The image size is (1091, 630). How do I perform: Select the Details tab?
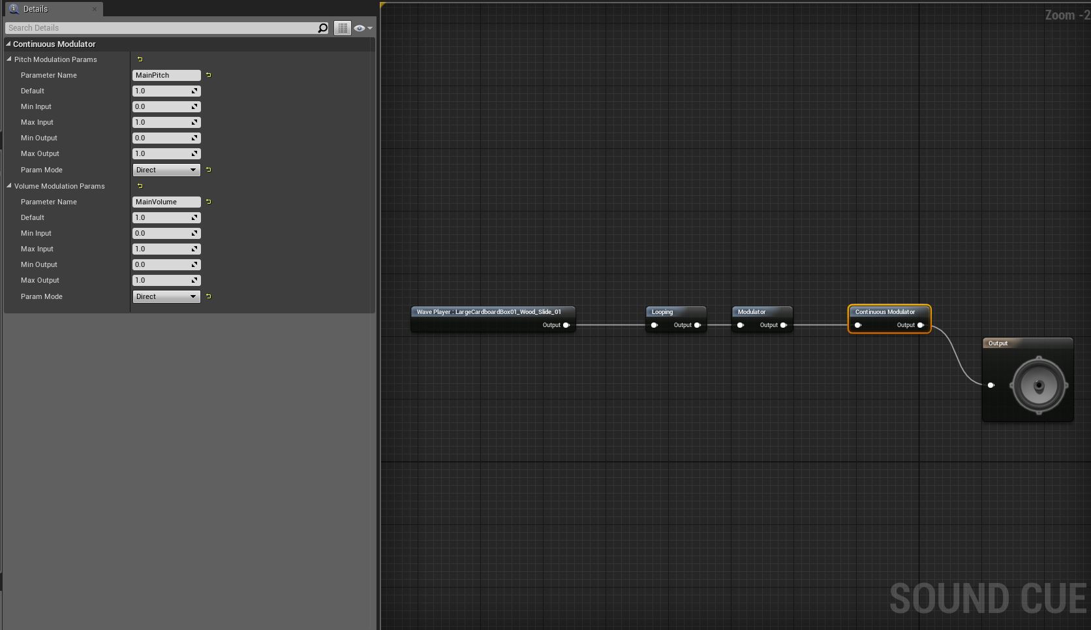coord(36,9)
